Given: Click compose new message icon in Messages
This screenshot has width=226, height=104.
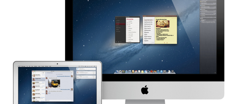Looking at the screenshot, I should [x=43, y=73].
